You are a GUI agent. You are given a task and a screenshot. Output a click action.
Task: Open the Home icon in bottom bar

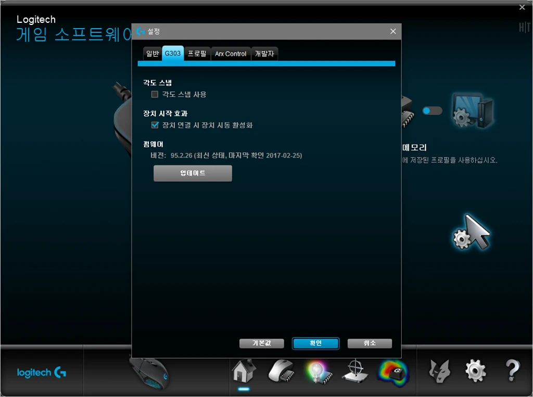(244, 370)
